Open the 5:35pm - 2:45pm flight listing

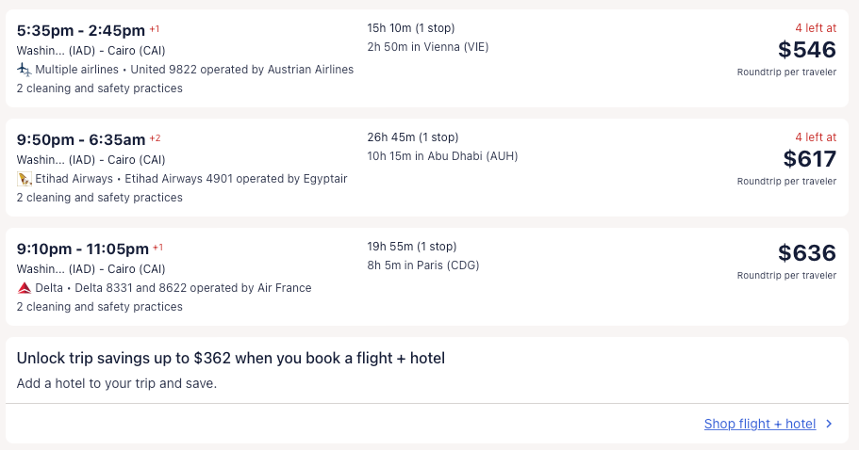[x=81, y=31]
